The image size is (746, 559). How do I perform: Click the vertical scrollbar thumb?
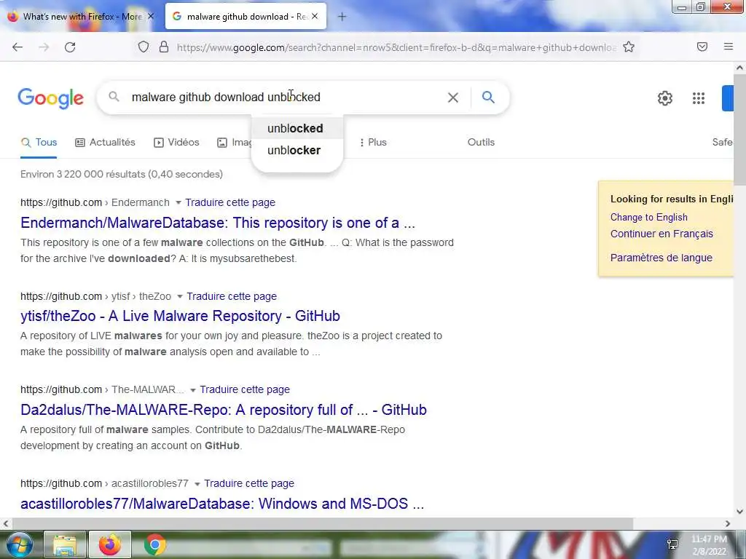click(x=739, y=128)
